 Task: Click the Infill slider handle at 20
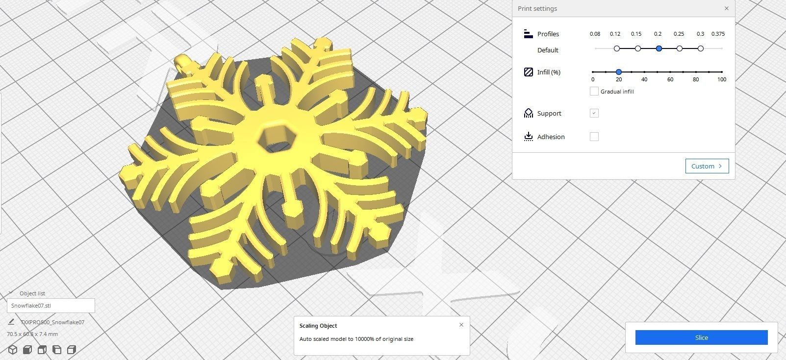[x=619, y=72]
